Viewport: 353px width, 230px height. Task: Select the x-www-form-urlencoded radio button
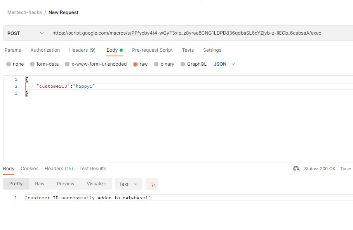pos(67,64)
